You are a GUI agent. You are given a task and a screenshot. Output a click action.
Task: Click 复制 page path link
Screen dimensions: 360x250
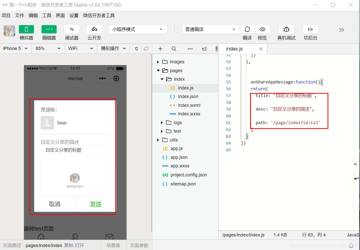68,245
